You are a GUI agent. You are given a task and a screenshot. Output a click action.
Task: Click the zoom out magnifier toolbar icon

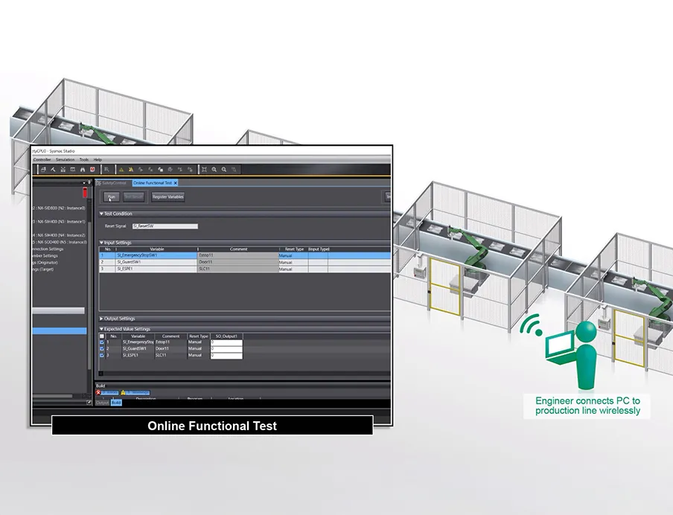[x=224, y=170]
